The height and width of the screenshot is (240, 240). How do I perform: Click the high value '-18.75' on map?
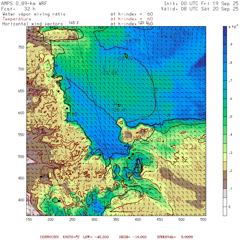pos(132,41)
